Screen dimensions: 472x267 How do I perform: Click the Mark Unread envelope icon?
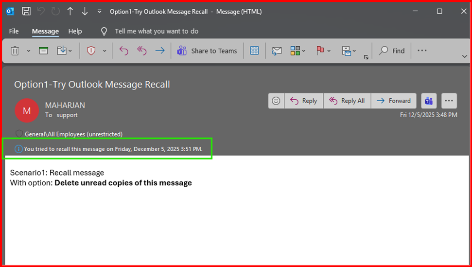(x=277, y=51)
